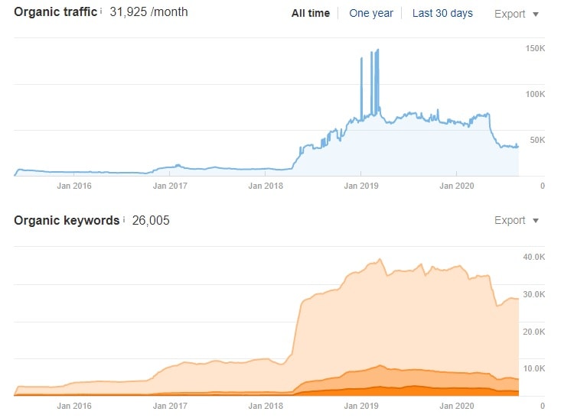Click the 10.0K axis label in keywords chart
Screen dimensions: 574x418
point(533,368)
